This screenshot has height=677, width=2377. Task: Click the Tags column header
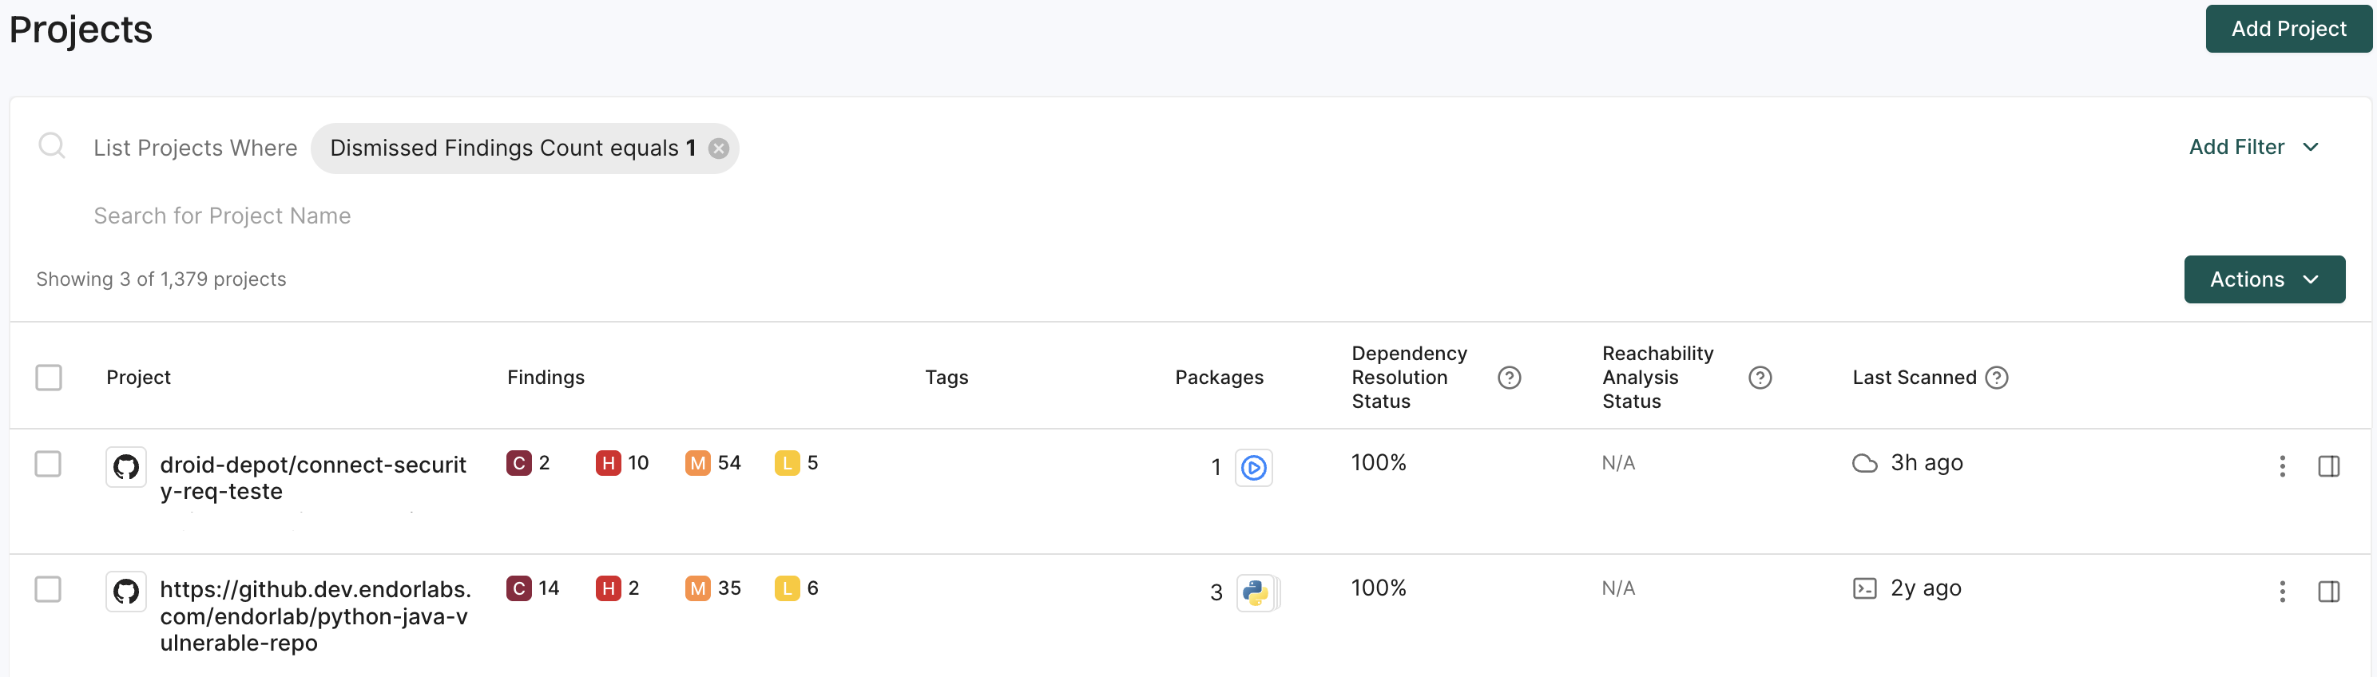coord(946,378)
